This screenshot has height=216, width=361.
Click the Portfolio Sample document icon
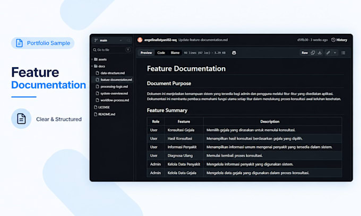[x=19, y=43]
